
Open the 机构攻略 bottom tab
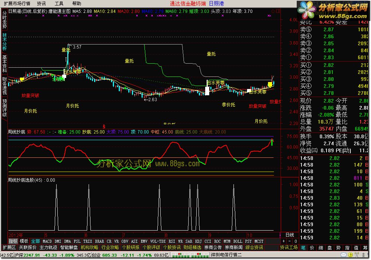tap(89, 247)
